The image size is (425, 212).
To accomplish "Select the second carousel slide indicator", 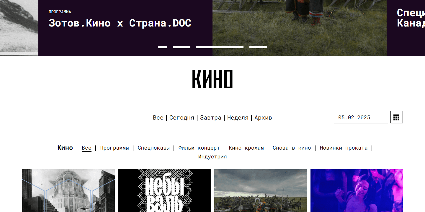I will point(182,47).
